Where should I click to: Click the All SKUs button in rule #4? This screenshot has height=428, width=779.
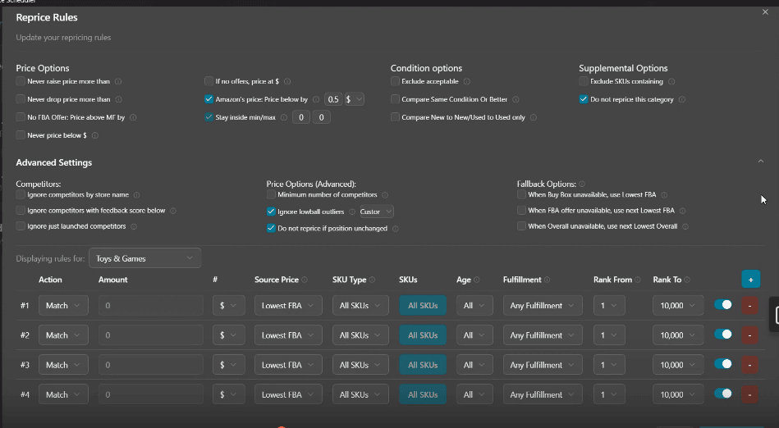point(423,394)
